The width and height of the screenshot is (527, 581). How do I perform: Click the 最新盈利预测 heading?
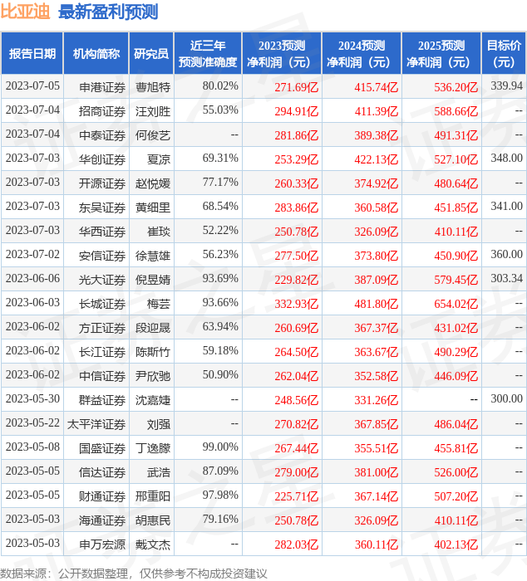tap(108, 12)
